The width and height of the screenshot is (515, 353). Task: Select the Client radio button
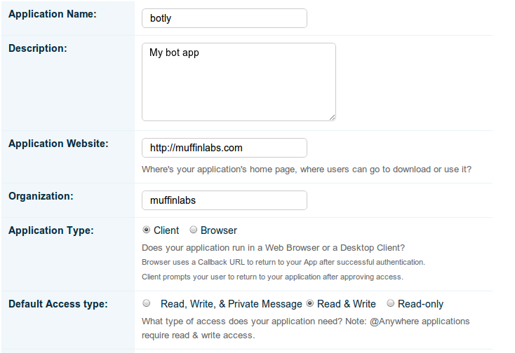(147, 230)
